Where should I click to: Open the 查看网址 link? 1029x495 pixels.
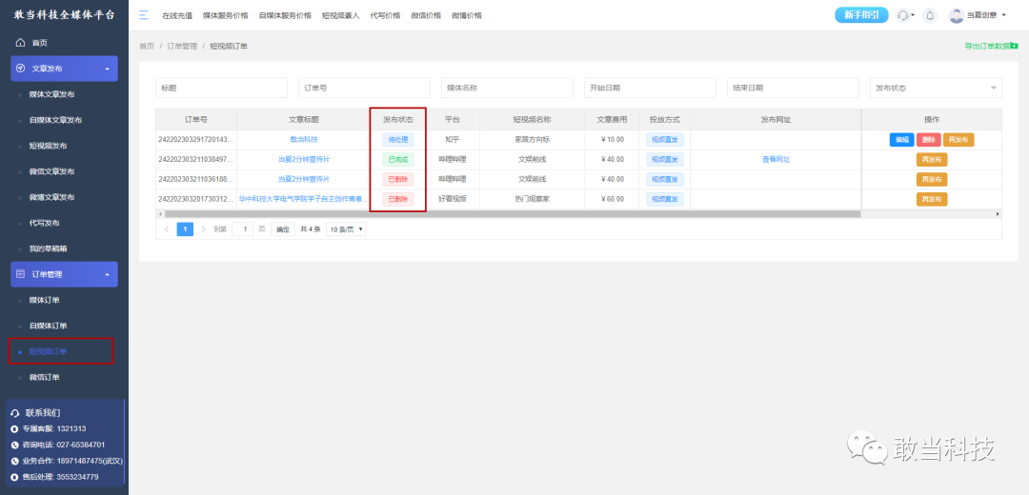[x=776, y=159]
